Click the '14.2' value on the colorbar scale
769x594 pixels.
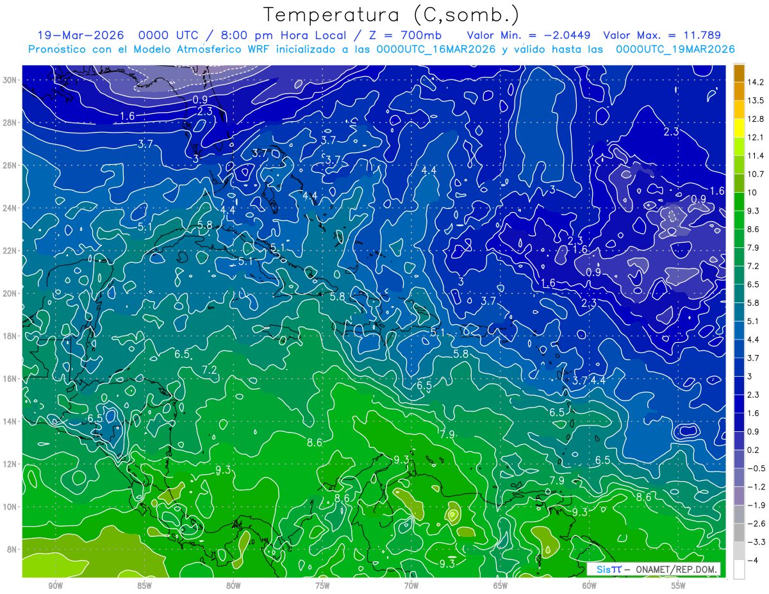coord(756,82)
